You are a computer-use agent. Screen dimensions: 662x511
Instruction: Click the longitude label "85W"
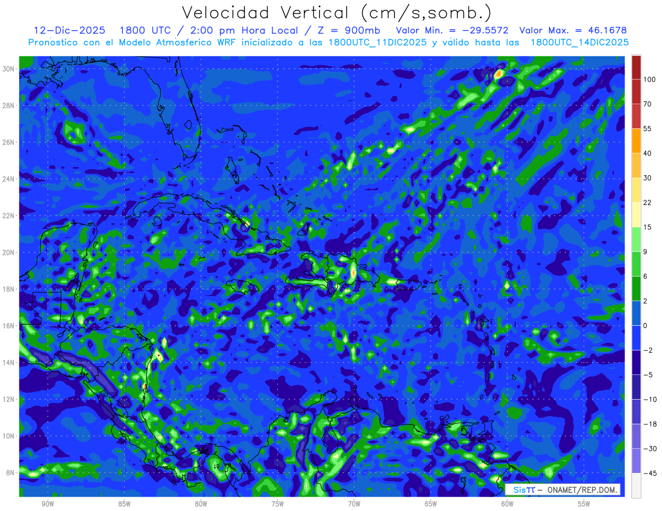coord(124,504)
